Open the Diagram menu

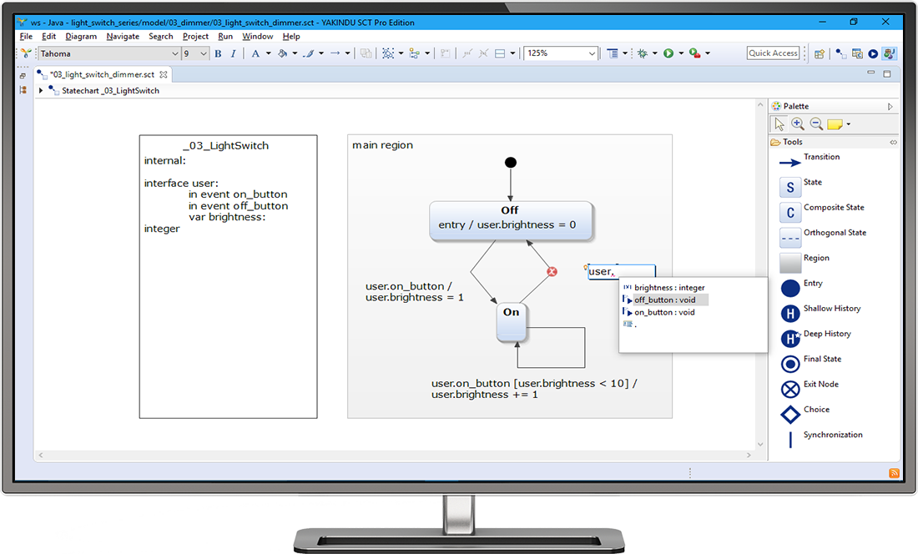[x=80, y=36]
